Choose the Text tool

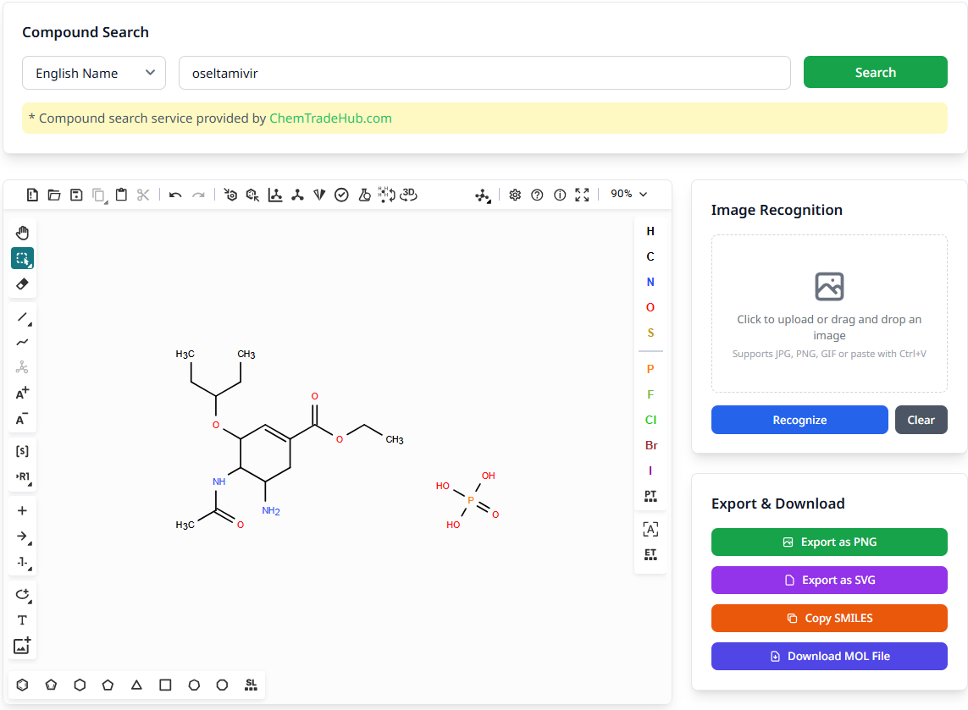(22, 620)
